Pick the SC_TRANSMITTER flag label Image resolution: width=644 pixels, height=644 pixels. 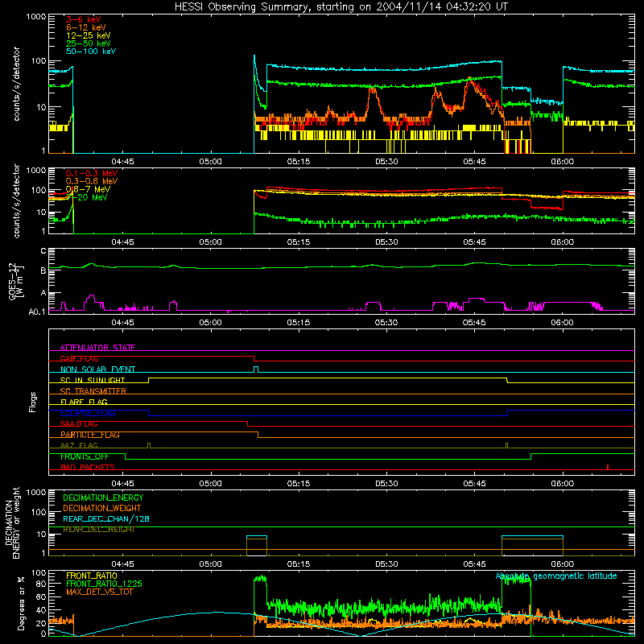[93, 391]
